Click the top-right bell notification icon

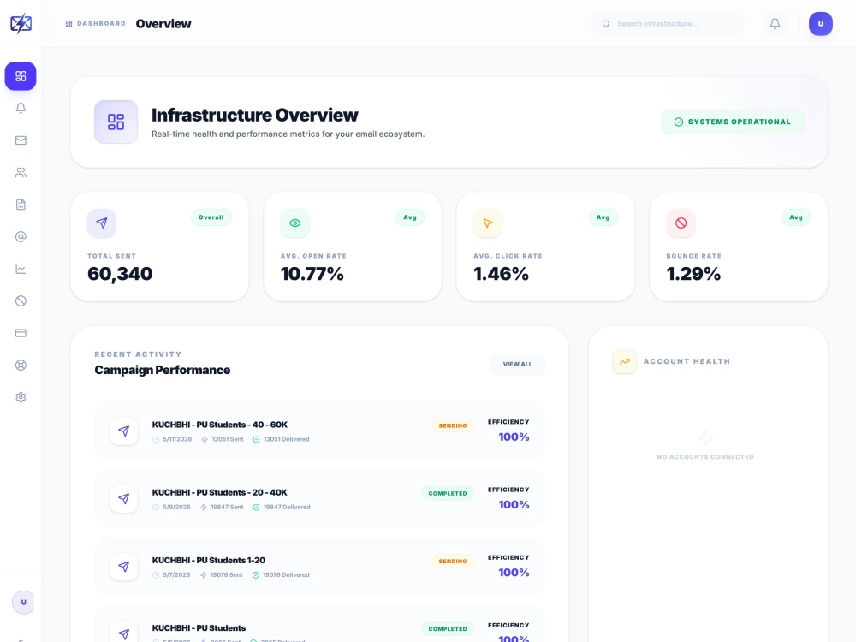[775, 23]
